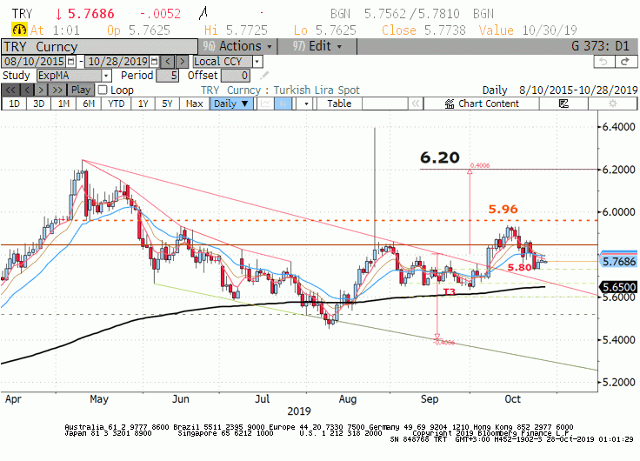Open the start date calendar picker
The width and height of the screenshot is (640, 461).
tap(71, 62)
